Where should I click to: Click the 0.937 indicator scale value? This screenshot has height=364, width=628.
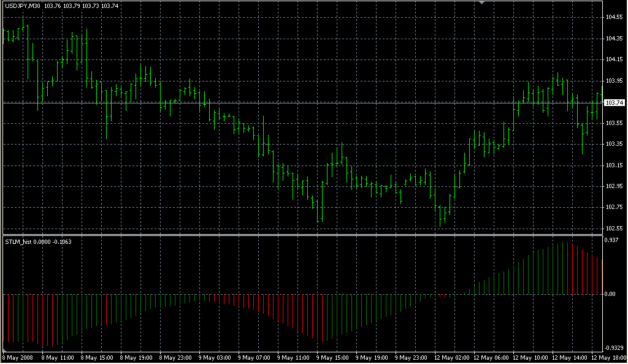pos(611,240)
